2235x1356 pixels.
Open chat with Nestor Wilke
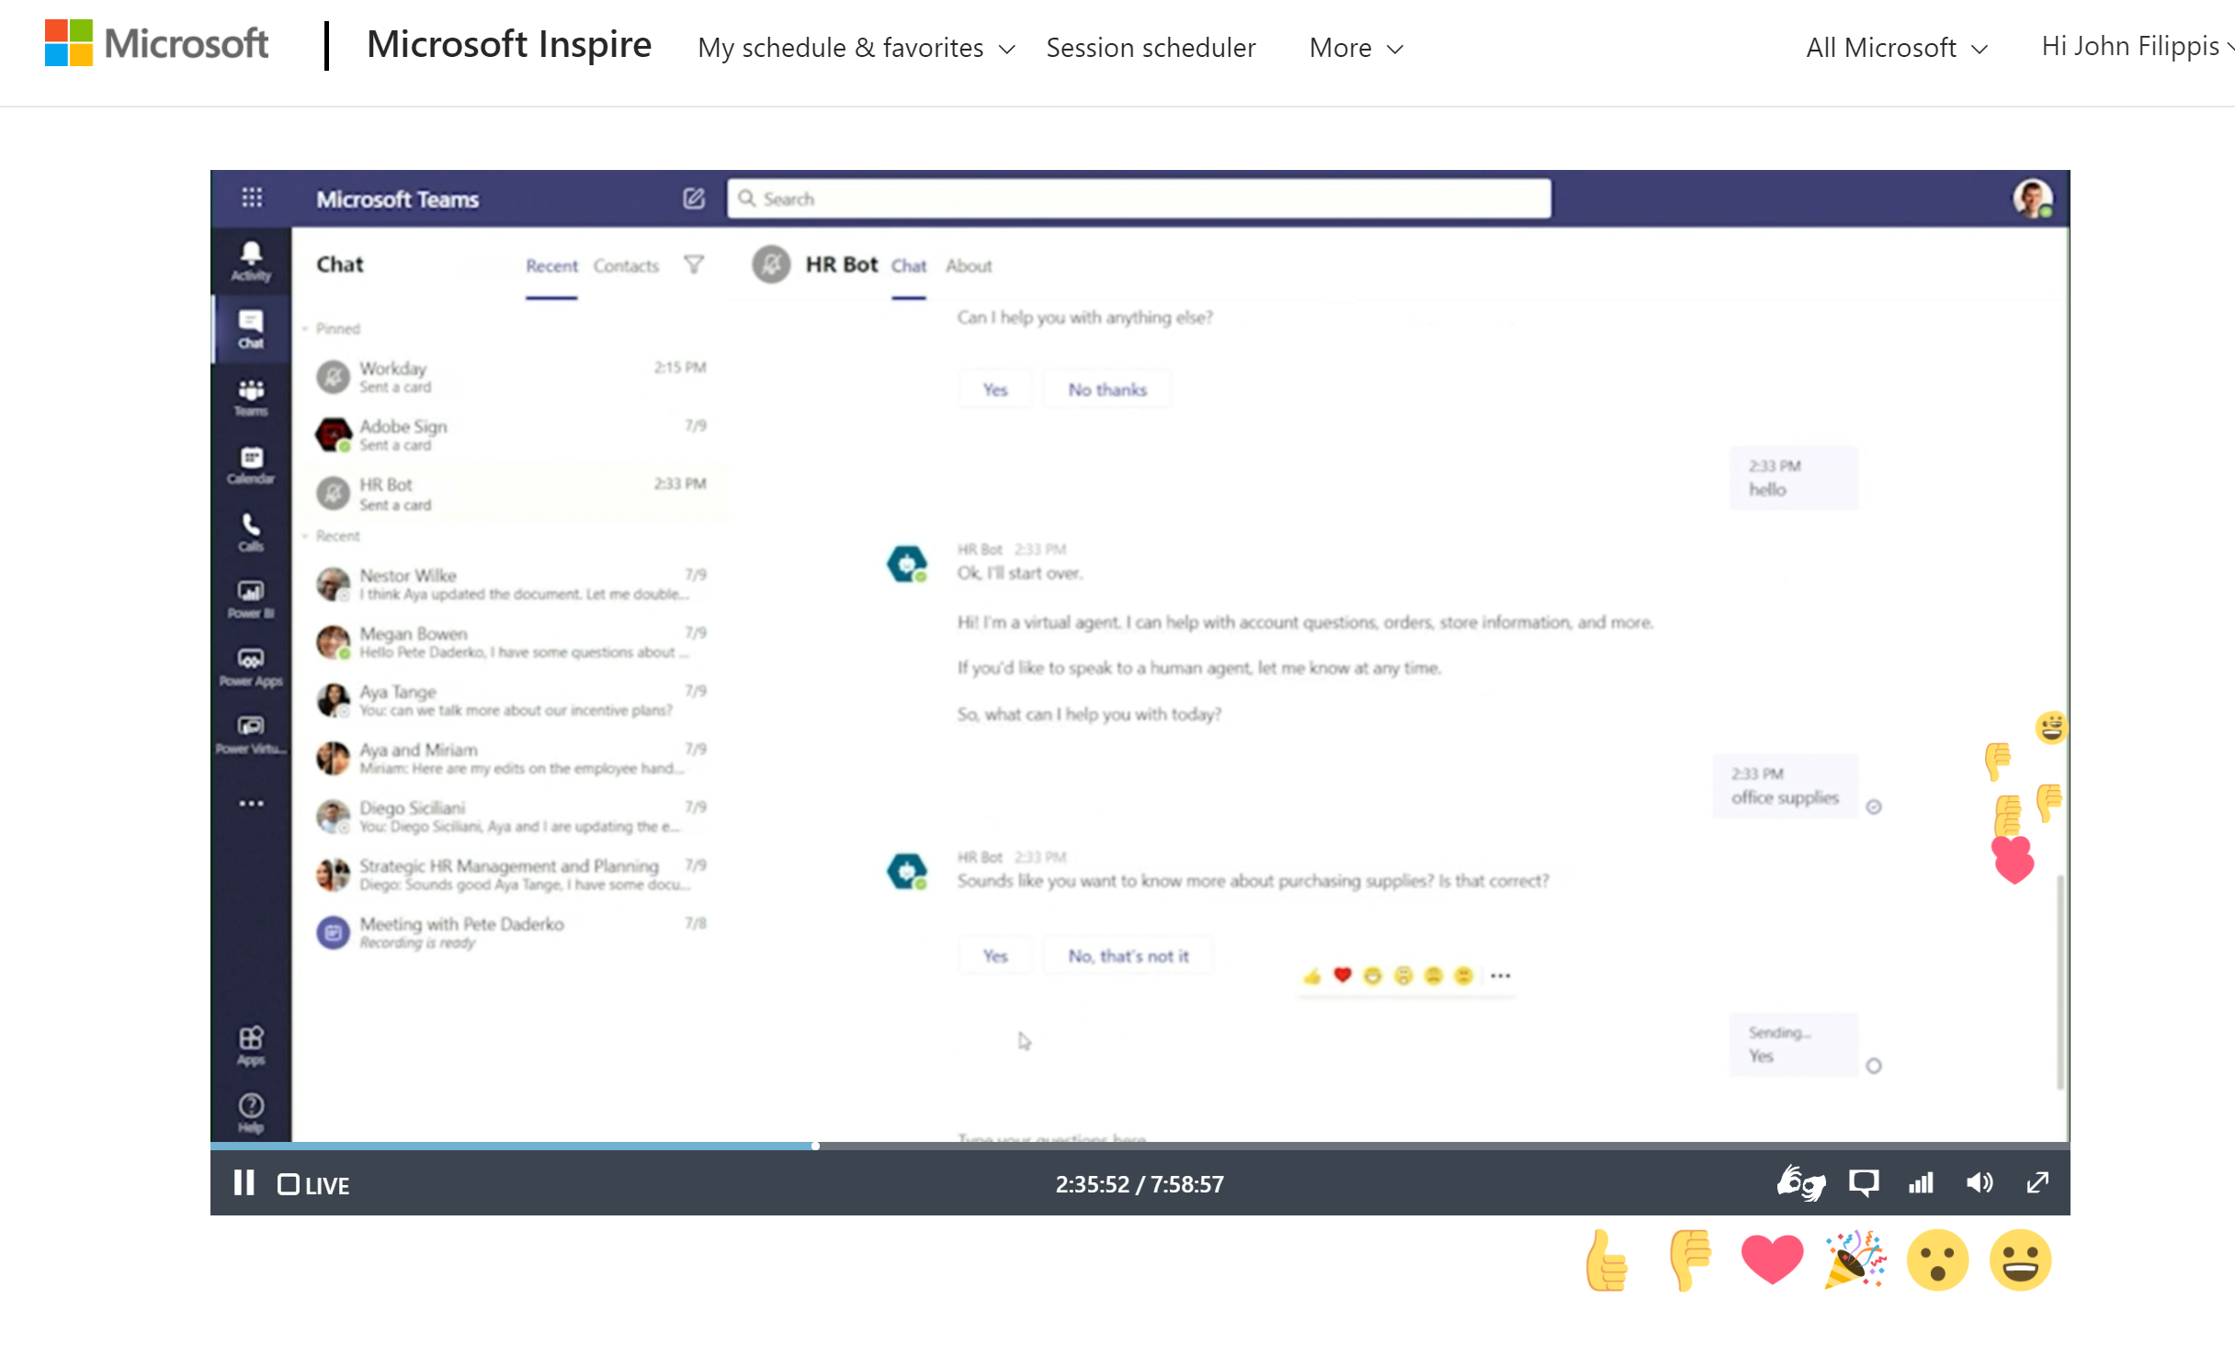(x=511, y=584)
